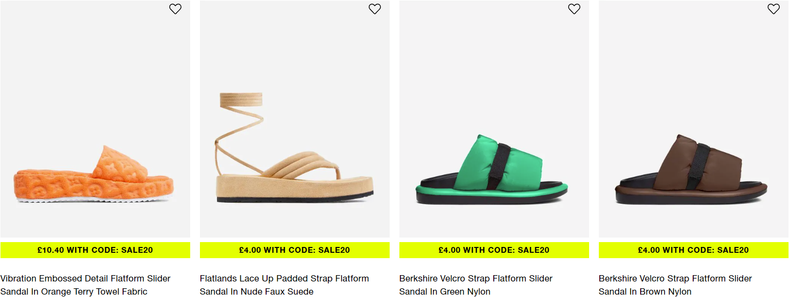Screen dimensions: 790x298
Task: Save green nylon Berkshire slider with heart
Action: [x=574, y=9]
